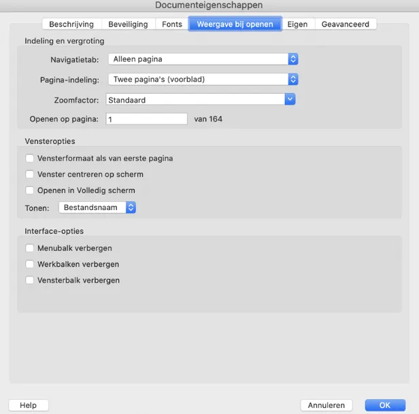Toggle Openen in Volledig scherm checkbox
Viewport: 419px width, 414px height.
(30, 190)
